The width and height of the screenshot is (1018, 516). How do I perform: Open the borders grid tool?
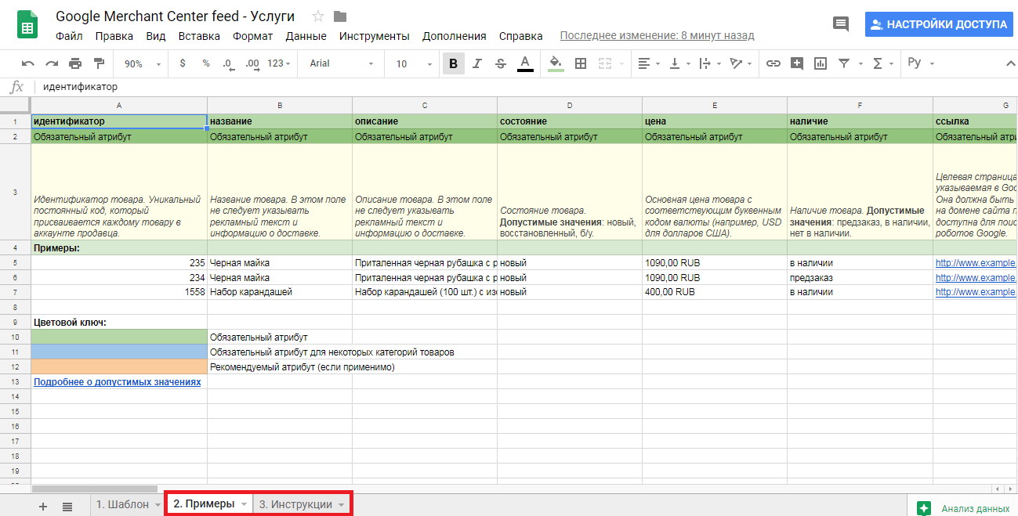[581, 63]
